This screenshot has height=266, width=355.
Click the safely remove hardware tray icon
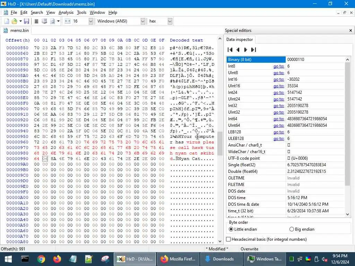pos(317,259)
